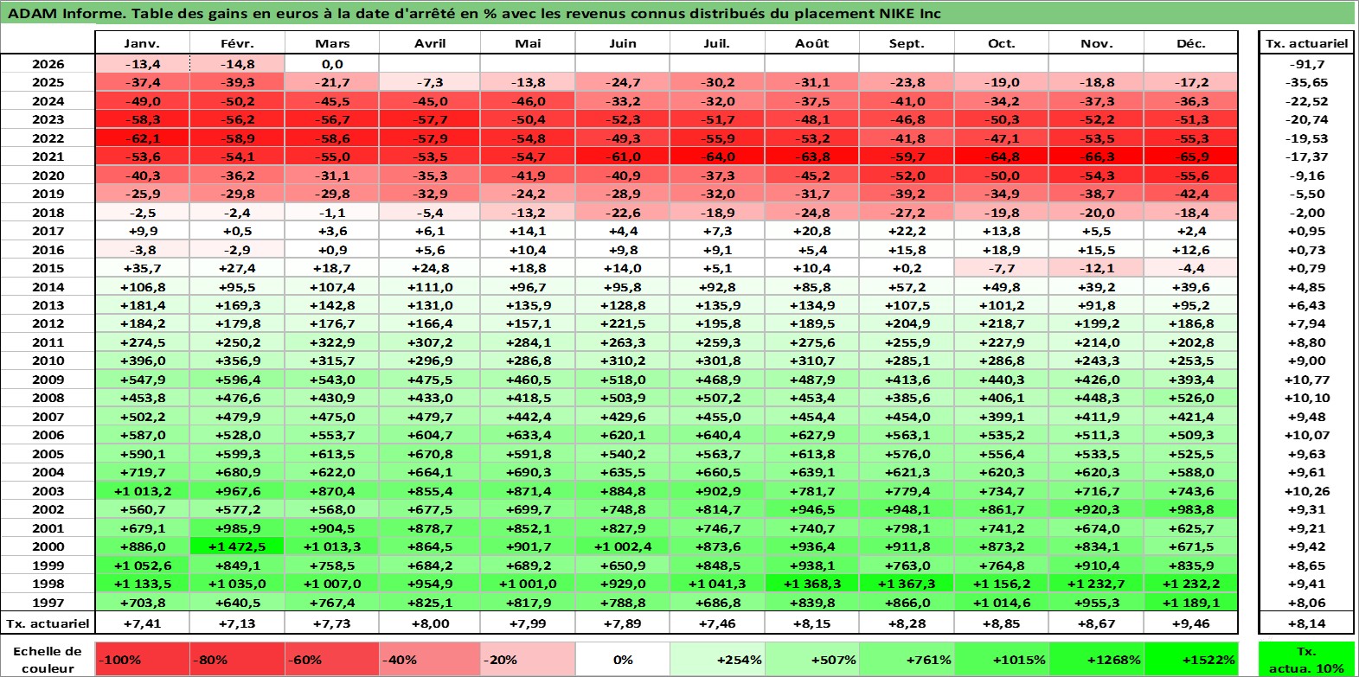Select the 'Avril' column header
This screenshot has height=677, width=1359.
click(x=430, y=43)
